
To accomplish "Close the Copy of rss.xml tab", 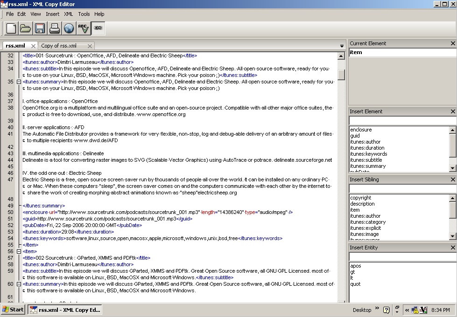I will (90, 46).
